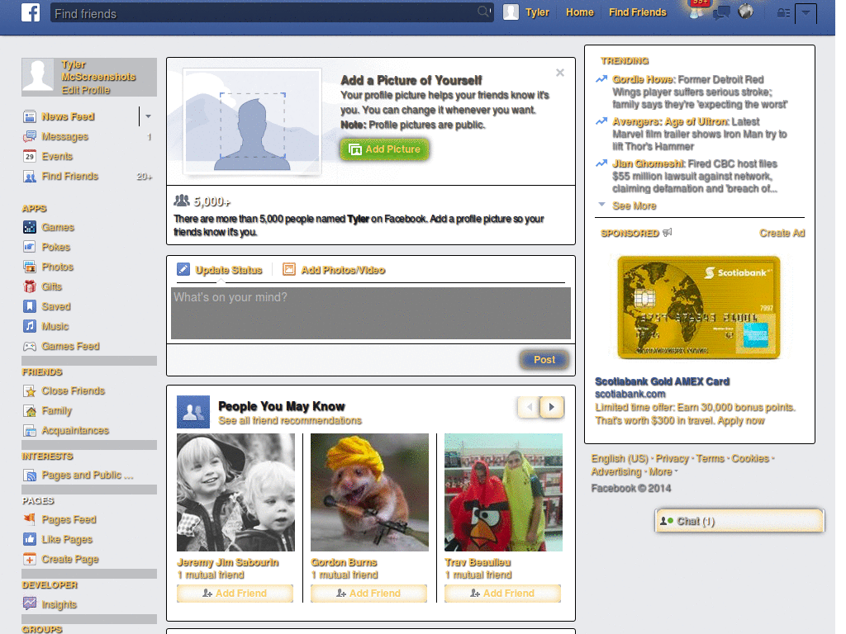Select the Update Status tab
Viewport: 846px width, 634px height.
(220, 270)
